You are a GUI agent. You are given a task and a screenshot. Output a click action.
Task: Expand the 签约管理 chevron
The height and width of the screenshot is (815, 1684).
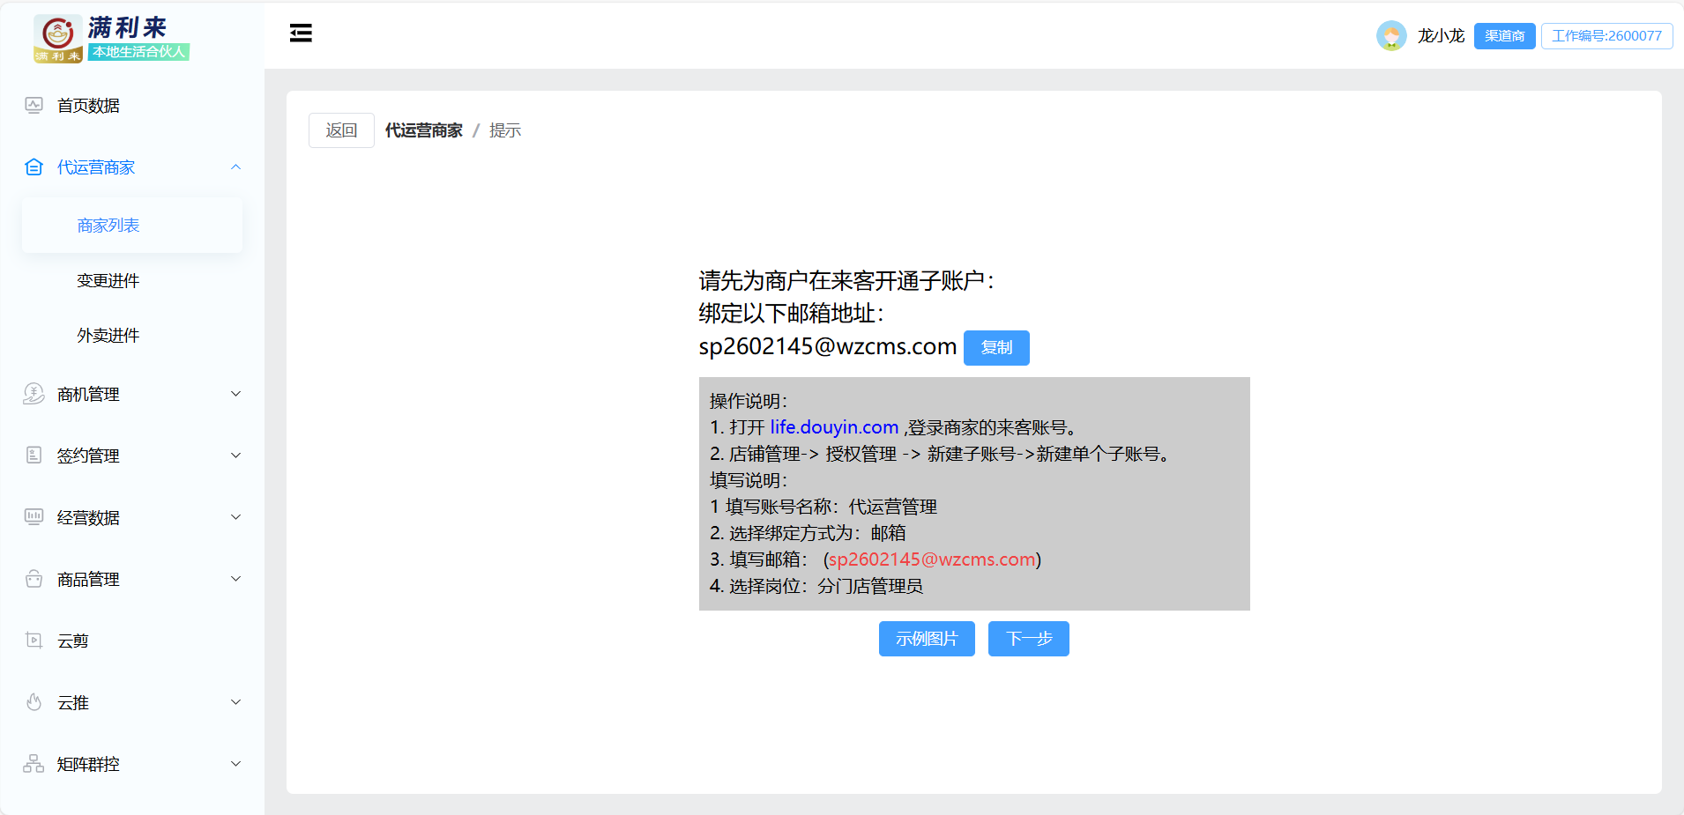[x=235, y=456]
